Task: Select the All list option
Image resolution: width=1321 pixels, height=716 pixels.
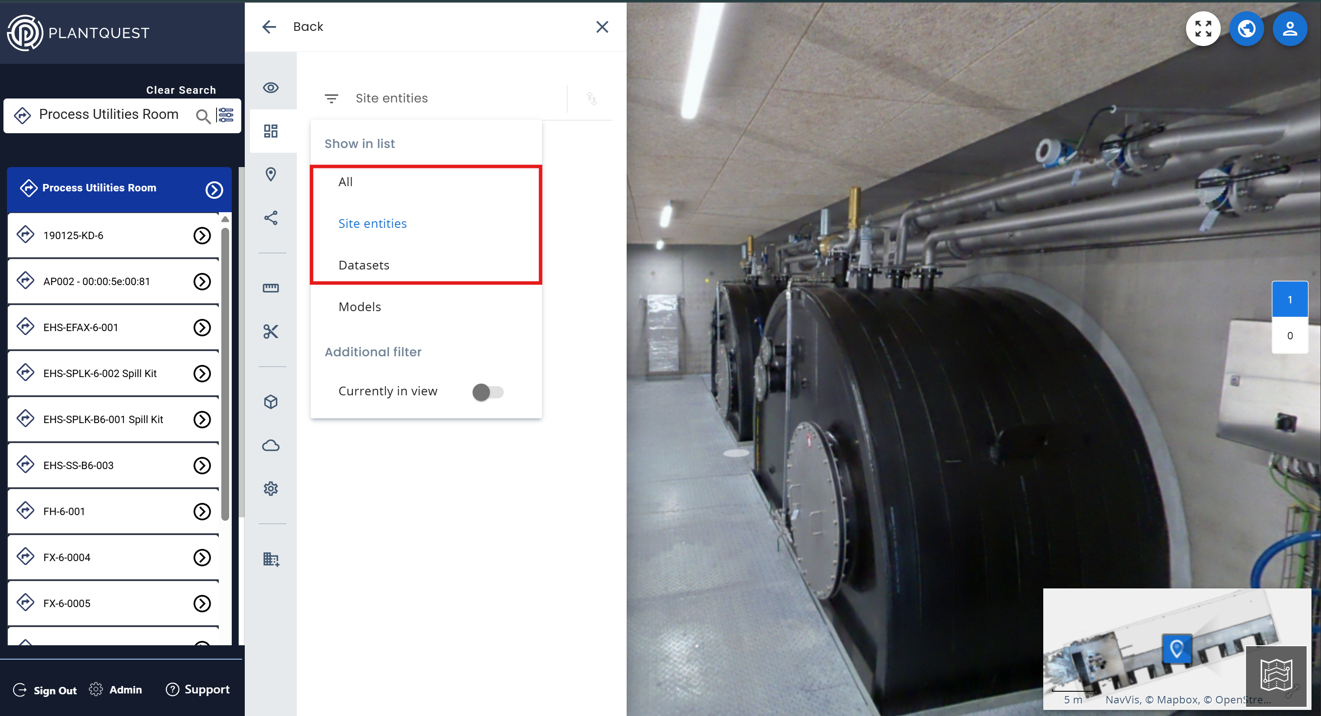Action: pyautogui.click(x=345, y=181)
